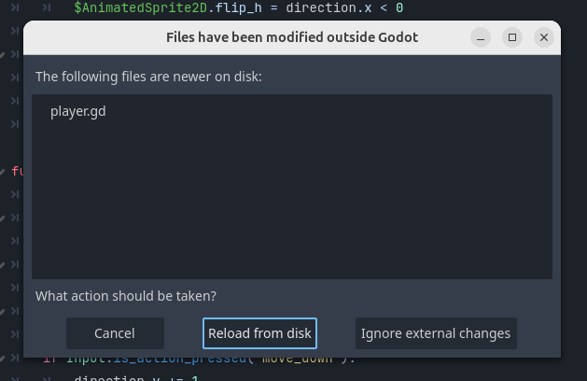Minimize the modified files dialog
Image resolution: width=587 pixels, height=381 pixels.
pos(480,37)
